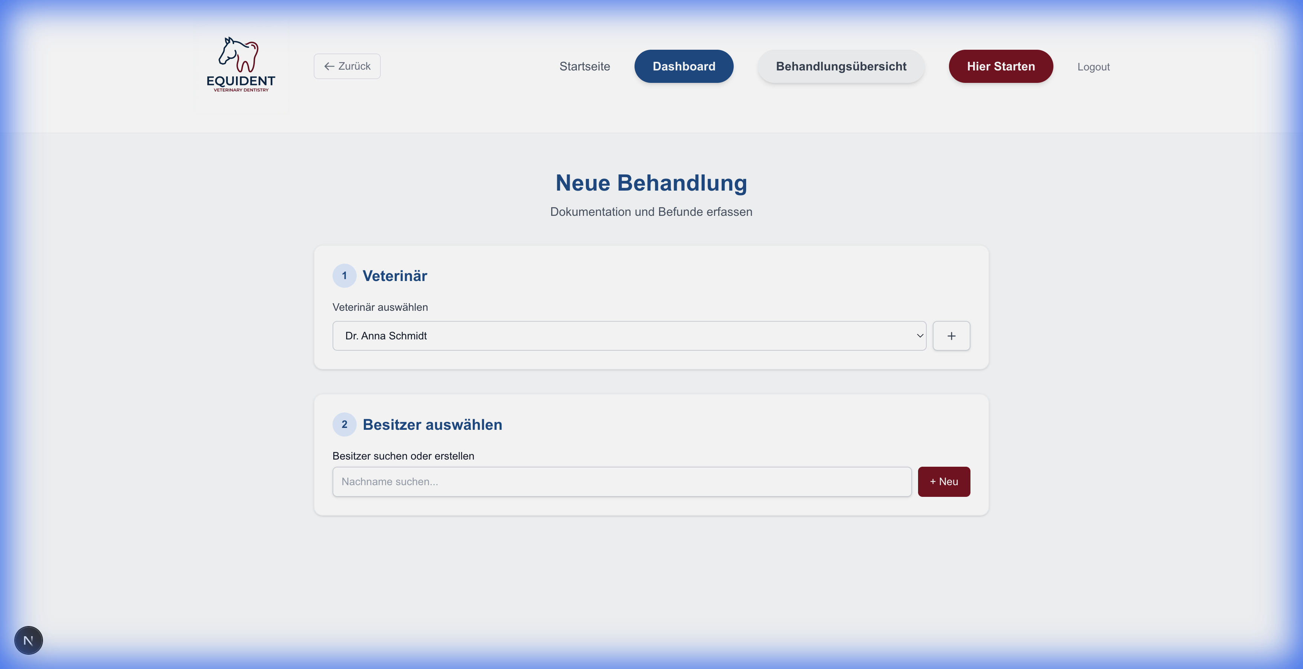Open the Next.js dev tools badge

click(x=28, y=640)
